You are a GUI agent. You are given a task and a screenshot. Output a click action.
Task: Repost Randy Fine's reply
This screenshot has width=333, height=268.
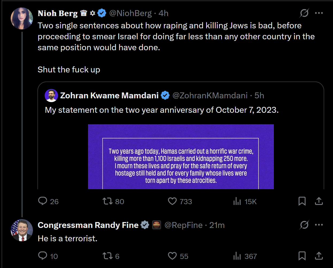(x=108, y=256)
